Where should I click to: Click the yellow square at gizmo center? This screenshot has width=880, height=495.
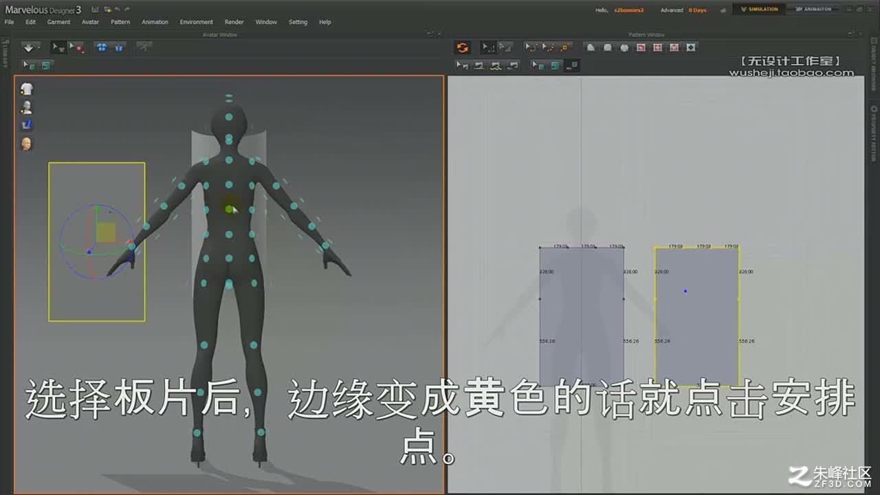(106, 232)
